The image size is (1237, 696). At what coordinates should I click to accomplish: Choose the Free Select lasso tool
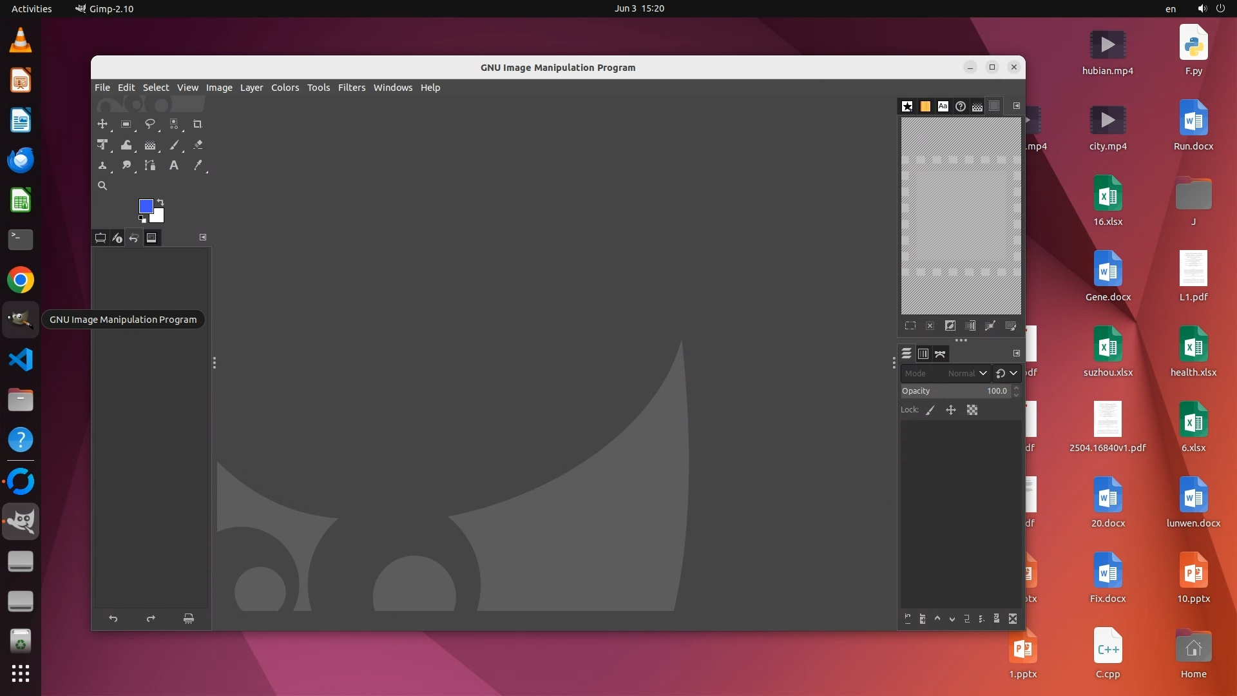(x=149, y=124)
